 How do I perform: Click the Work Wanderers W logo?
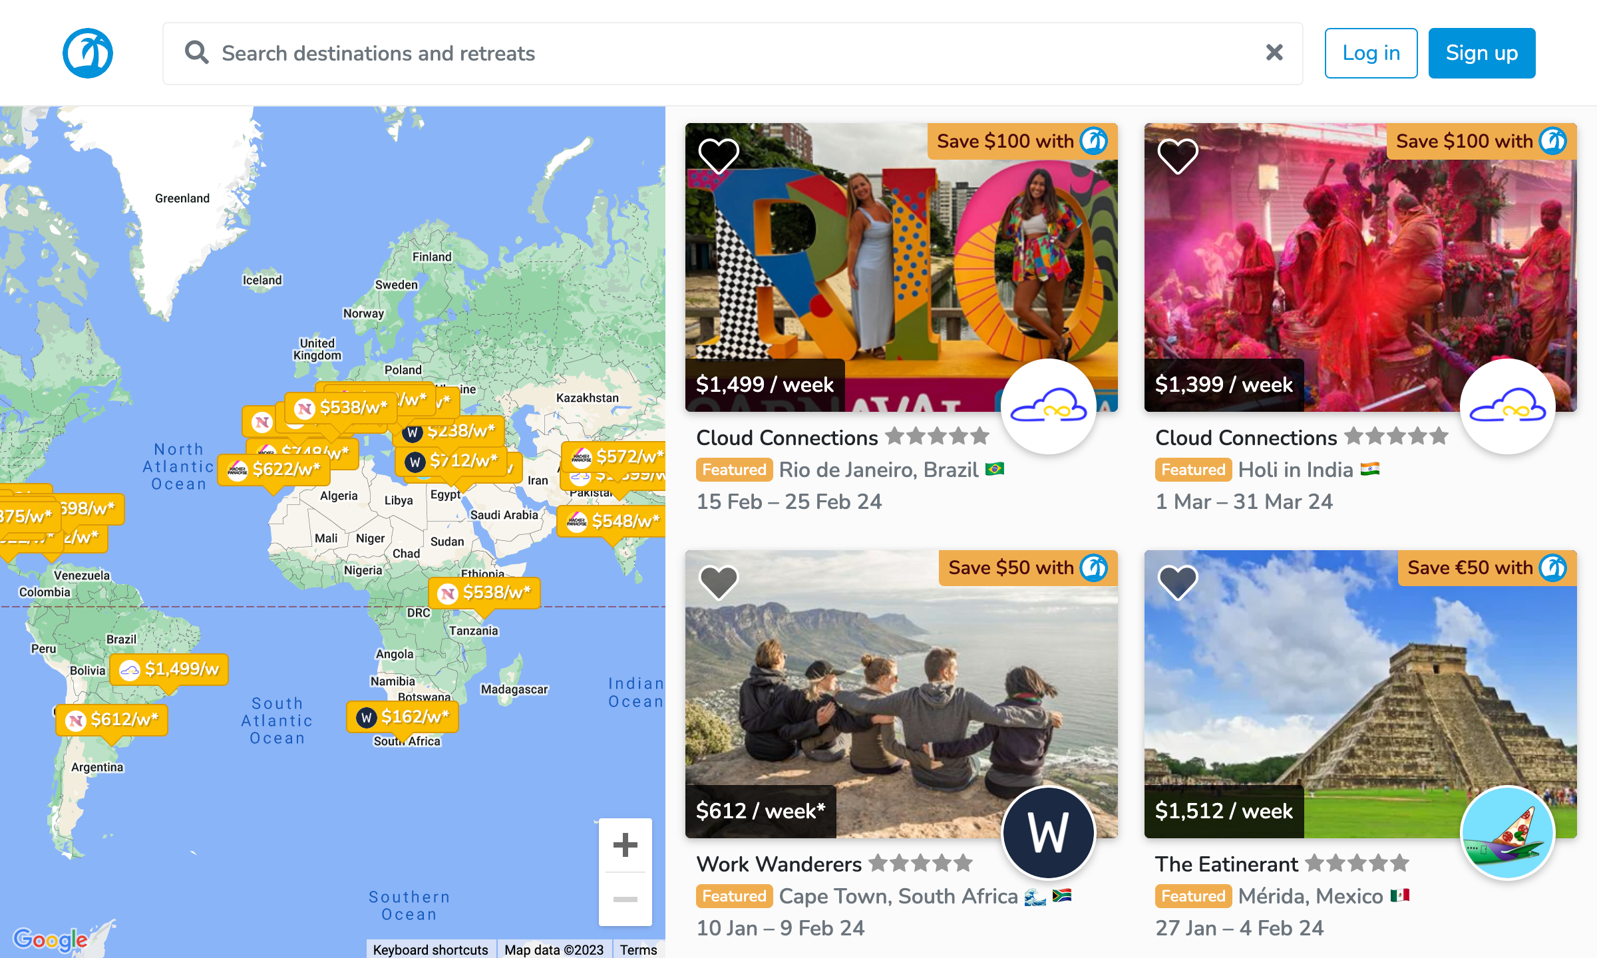pos(1049,833)
